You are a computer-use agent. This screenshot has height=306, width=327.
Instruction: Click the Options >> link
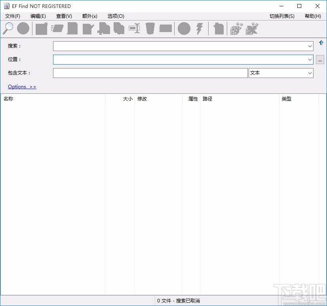pos(22,87)
